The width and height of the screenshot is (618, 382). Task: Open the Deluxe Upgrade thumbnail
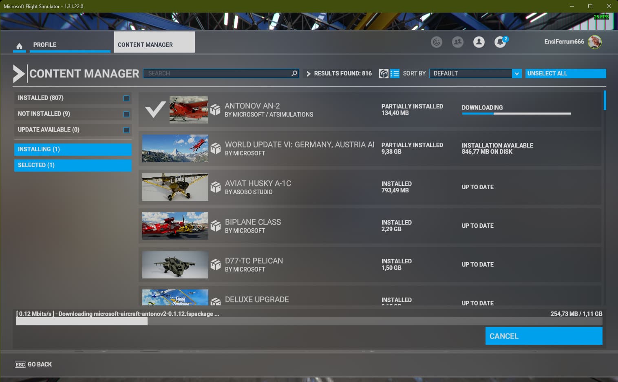175,298
